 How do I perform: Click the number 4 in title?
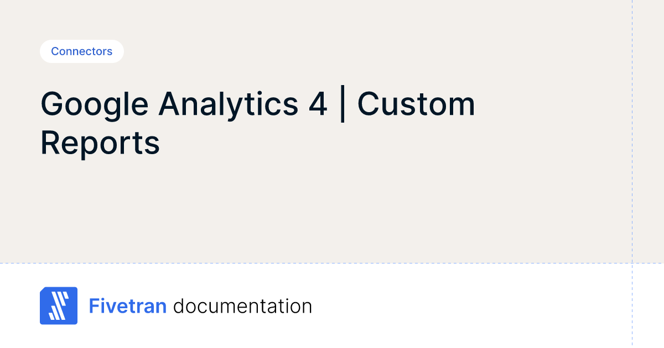click(x=318, y=104)
